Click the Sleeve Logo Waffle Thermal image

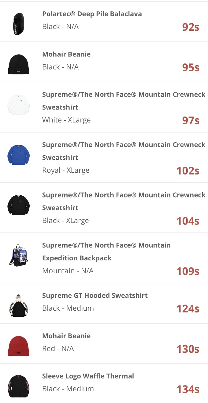tap(19, 386)
